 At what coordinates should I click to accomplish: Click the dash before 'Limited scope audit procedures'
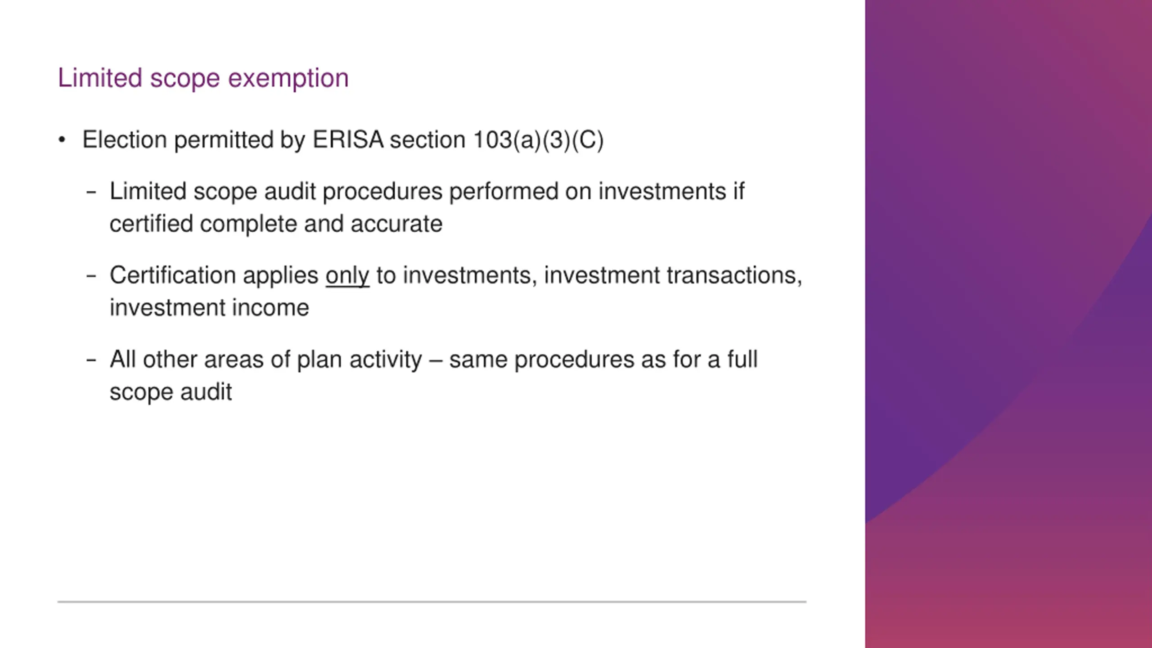[x=91, y=192]
